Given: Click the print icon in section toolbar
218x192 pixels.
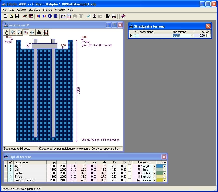Looking at the screenshot, I should 39,32.
